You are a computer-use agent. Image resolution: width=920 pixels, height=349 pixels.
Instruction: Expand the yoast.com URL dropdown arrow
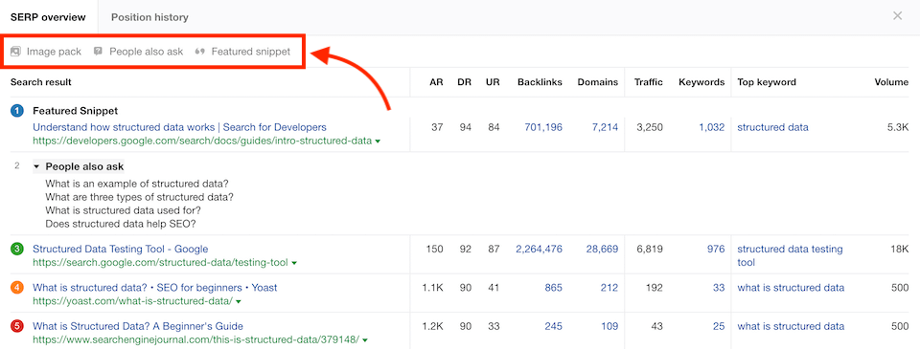coord(239,302)
